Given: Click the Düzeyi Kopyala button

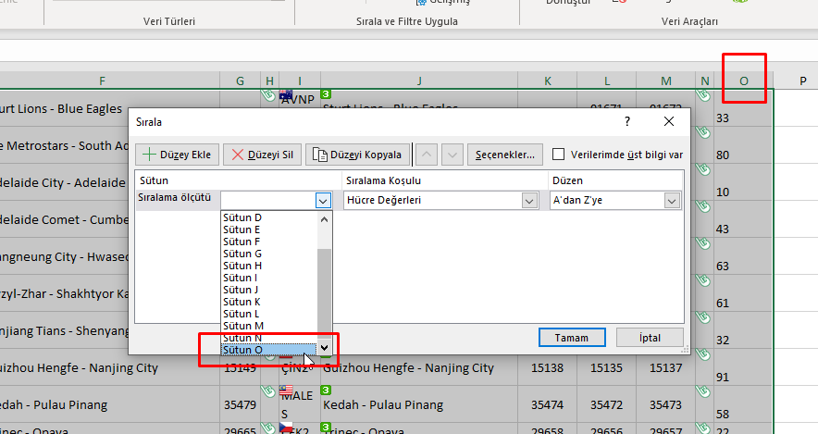Looking at the screenshot, I should click(x=357, y=155).
